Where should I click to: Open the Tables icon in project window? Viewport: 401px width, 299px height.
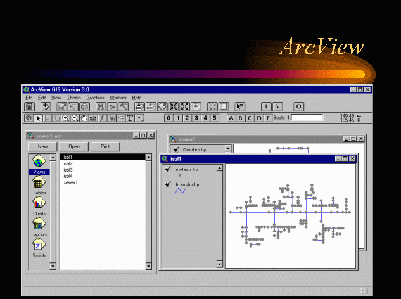click(39, 184)
